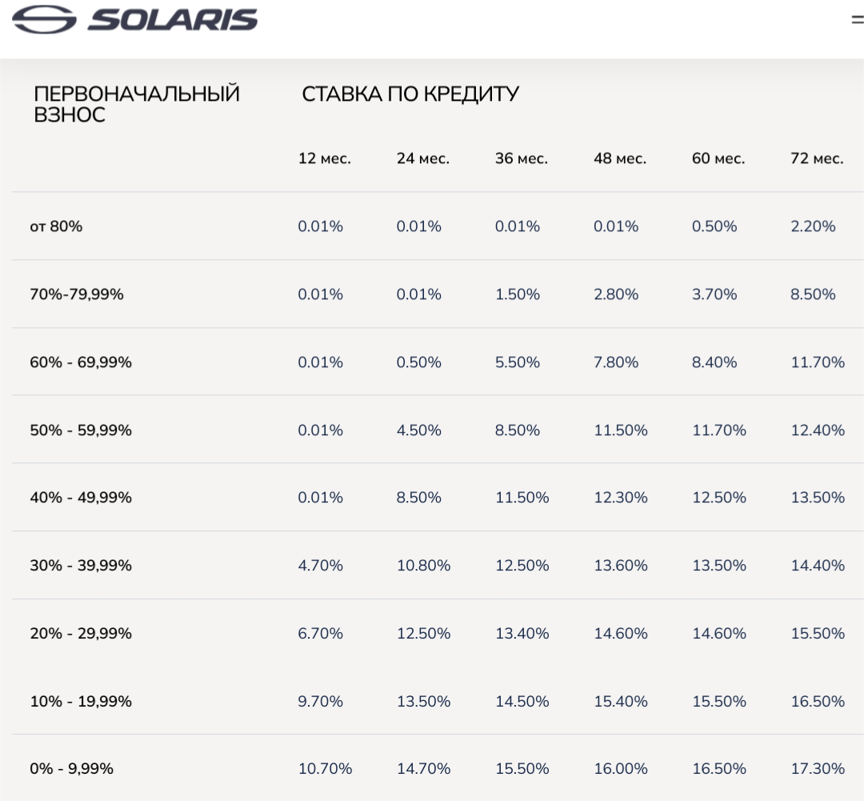Click the '50% - 59,99%' row label
Image resolution: width=864 pixels, height=801 pixels.
[81, 431]
